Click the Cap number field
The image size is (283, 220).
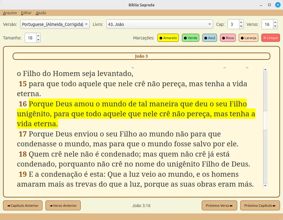pyautogui.click(x=233, y=24)
